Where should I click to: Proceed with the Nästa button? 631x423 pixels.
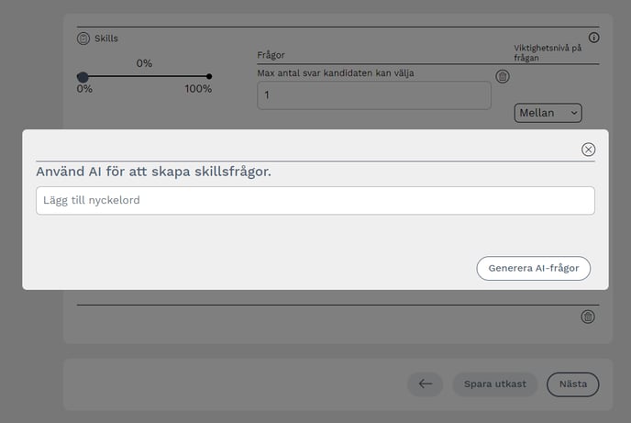[x=572, y=384]
